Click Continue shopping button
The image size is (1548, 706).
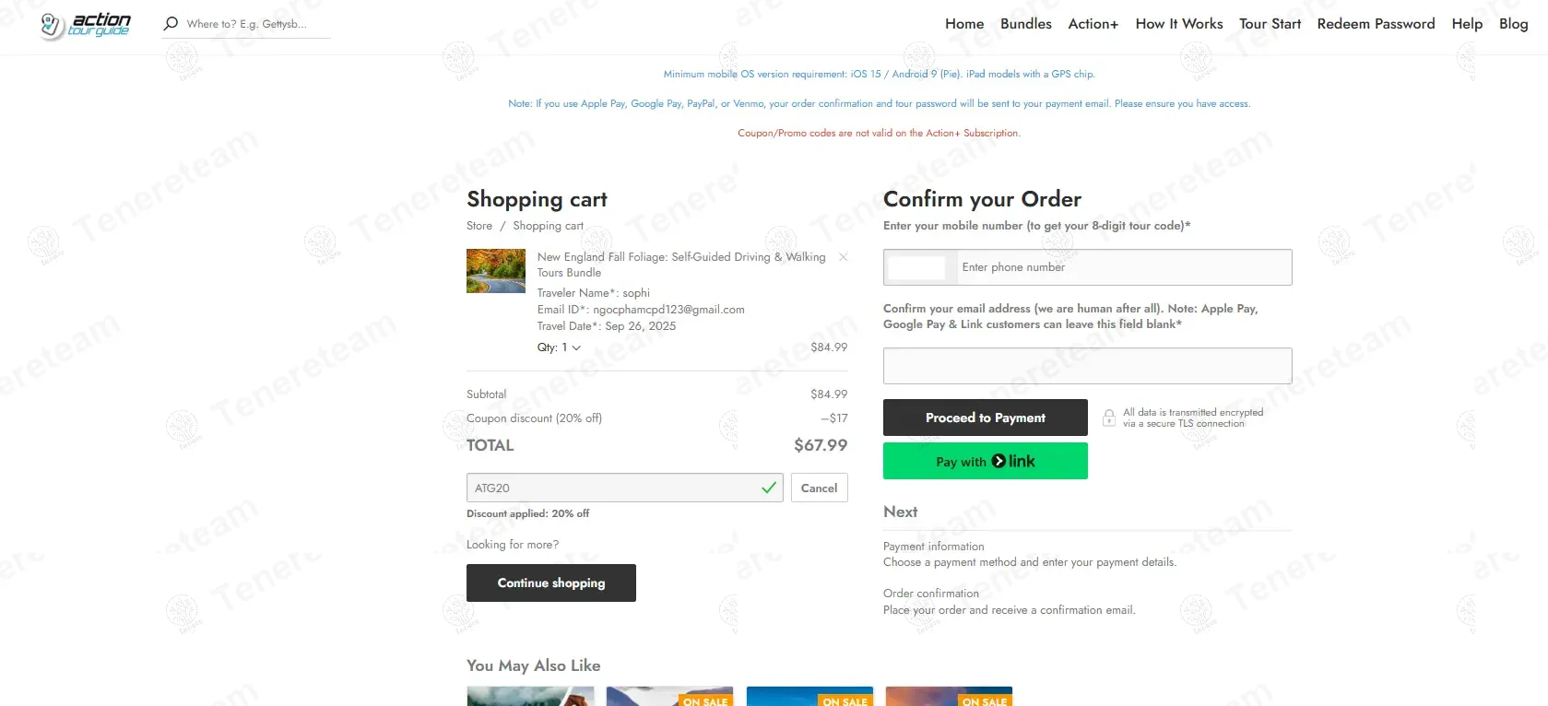pos(550,582)
